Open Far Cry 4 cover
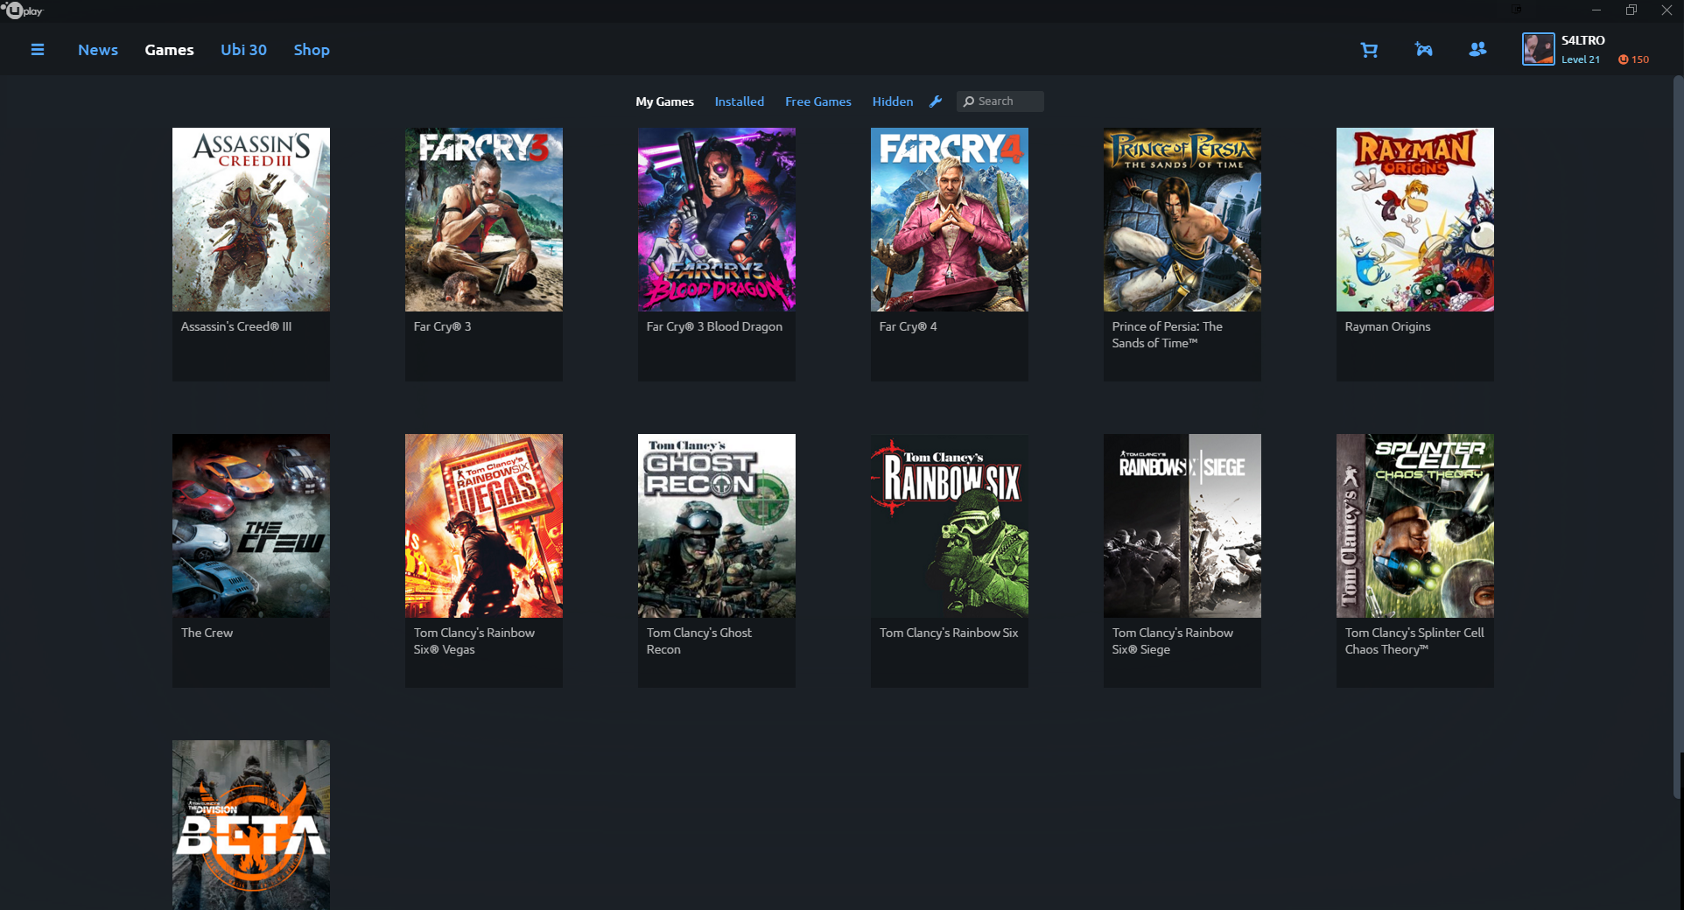 coord(950,220)
